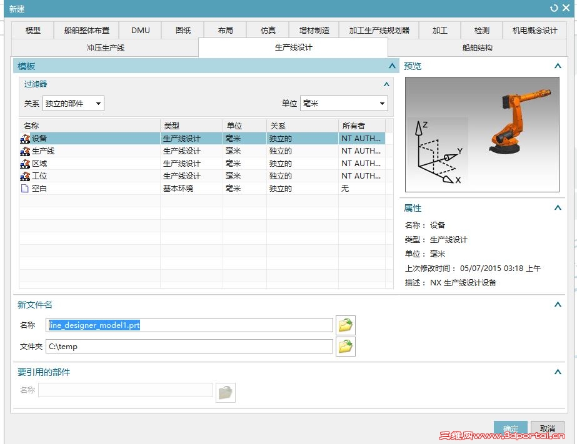
Task: Switch to the 检测 tab
Action: pos(482,30)
